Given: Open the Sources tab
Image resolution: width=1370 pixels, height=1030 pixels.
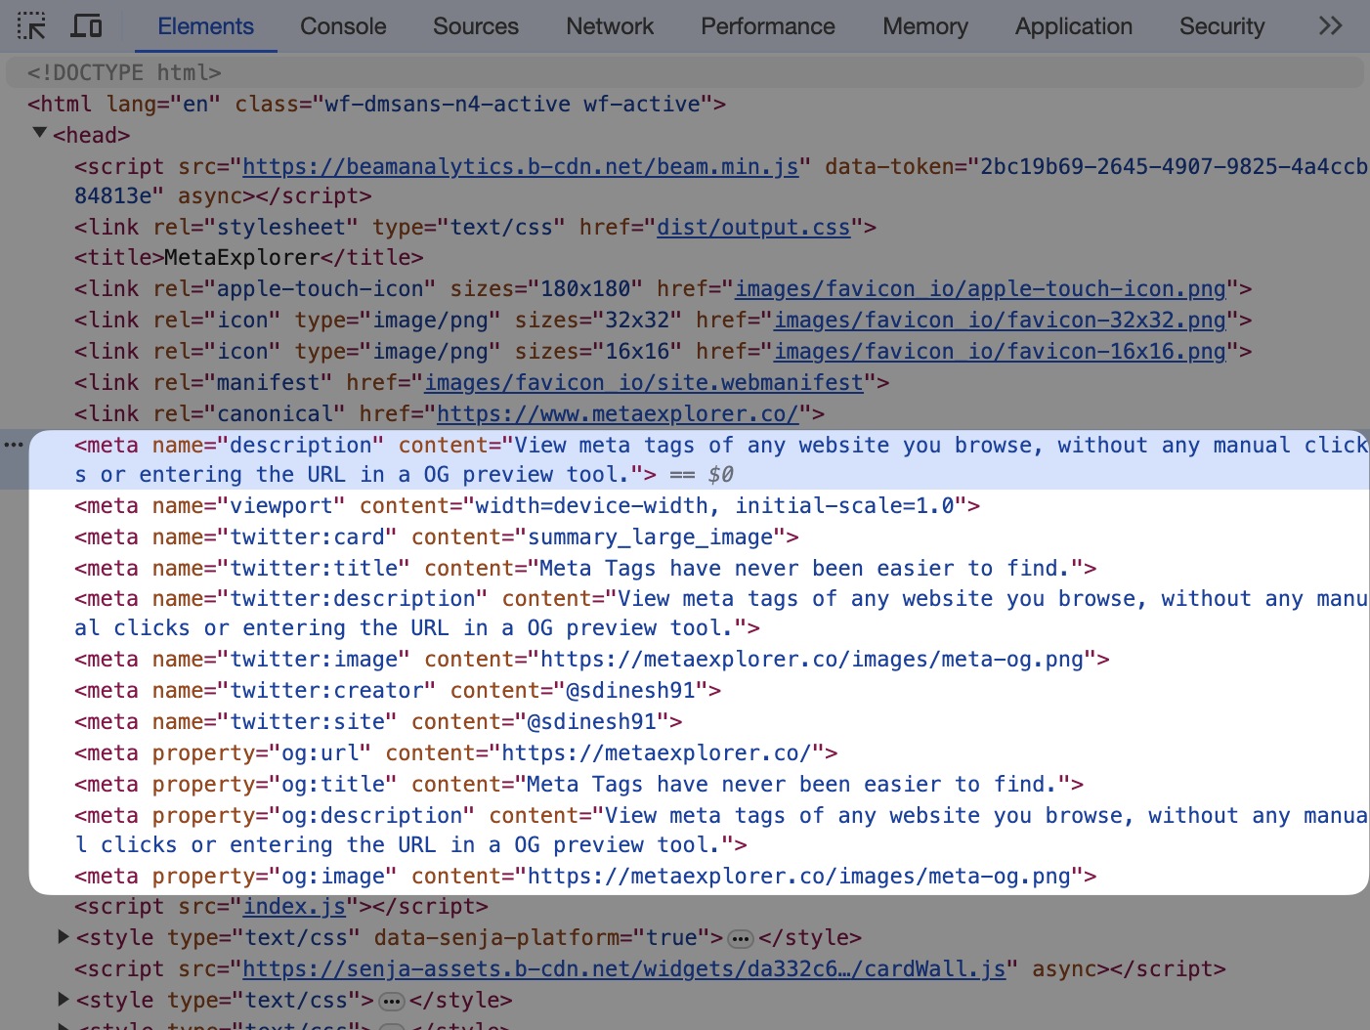Looking at the screenshot, I should tap(476, 26).
